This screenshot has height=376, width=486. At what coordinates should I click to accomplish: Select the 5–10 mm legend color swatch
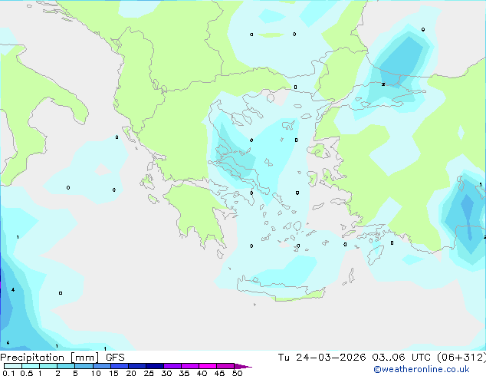click(84, 366)
